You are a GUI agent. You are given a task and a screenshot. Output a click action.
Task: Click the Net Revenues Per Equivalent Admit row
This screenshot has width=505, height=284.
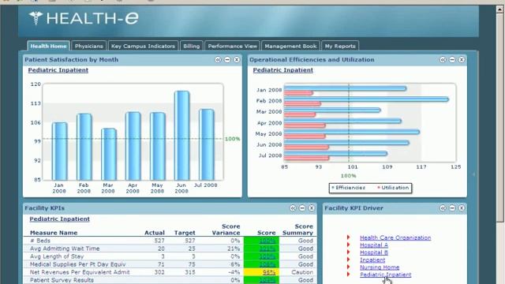click(170, 272)
